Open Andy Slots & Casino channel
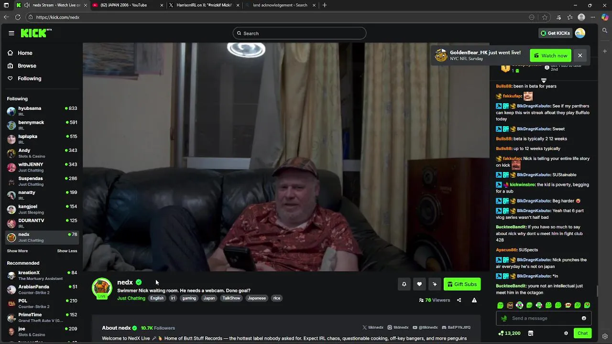The image size is (612, 344). (42, 153)
